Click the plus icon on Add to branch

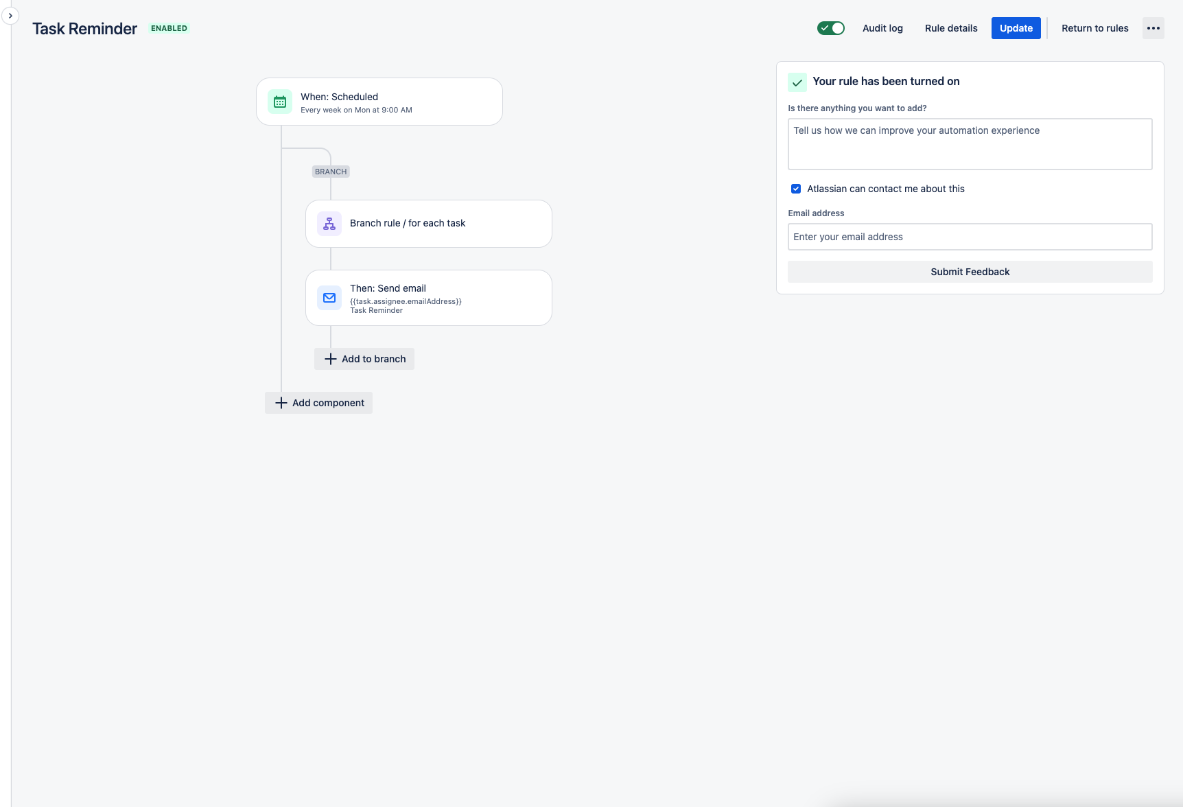pyautogui.click(x=331, y=359)
